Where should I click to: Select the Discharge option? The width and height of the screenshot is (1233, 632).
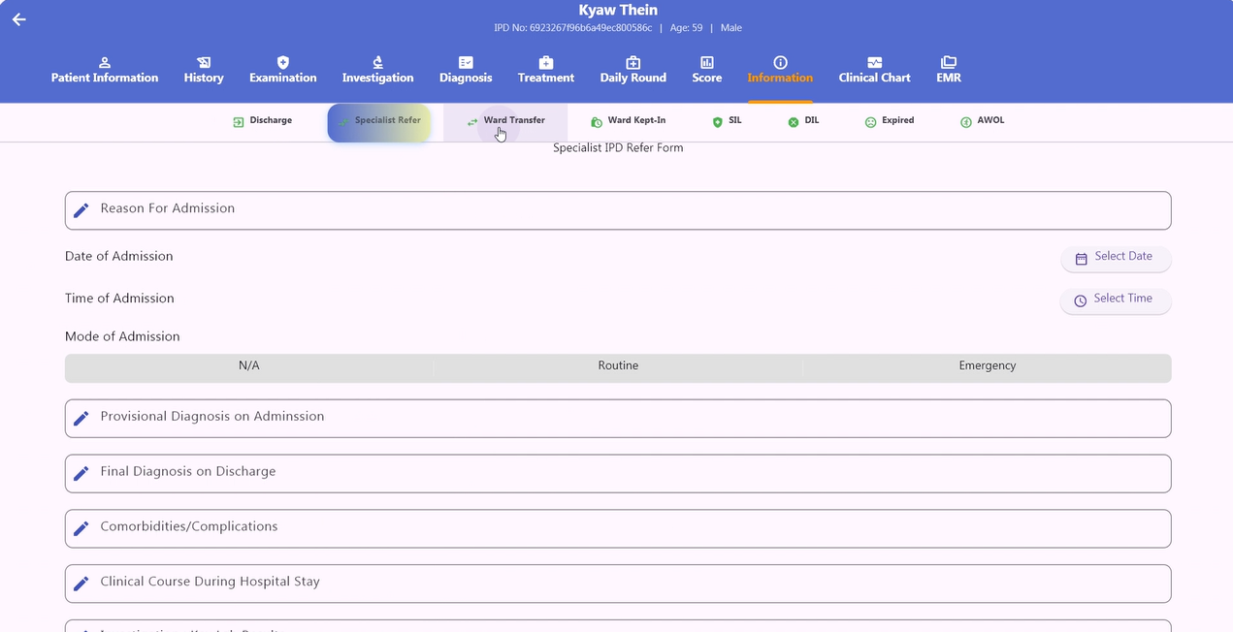[x=263, y=121]
